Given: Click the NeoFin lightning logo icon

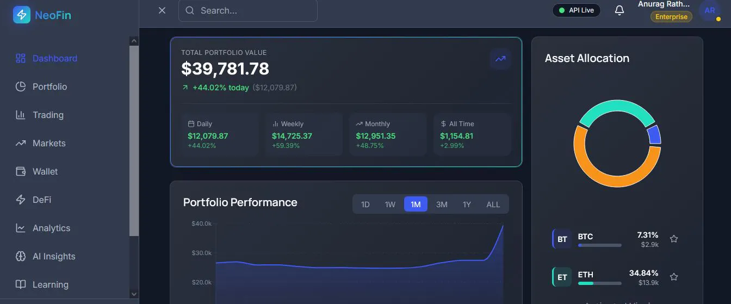Looking at the screenshot, I should pos(22,15).
